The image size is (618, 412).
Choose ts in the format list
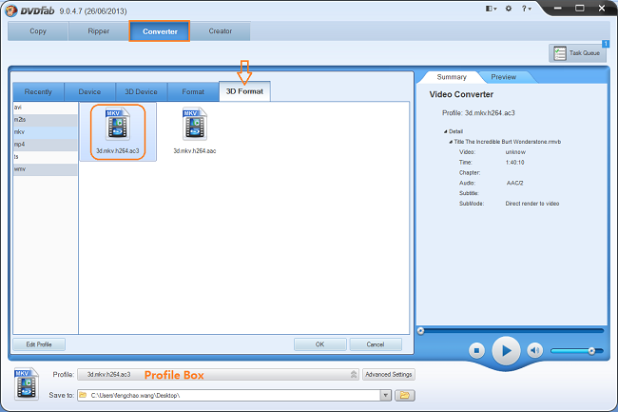pos(46,157)
